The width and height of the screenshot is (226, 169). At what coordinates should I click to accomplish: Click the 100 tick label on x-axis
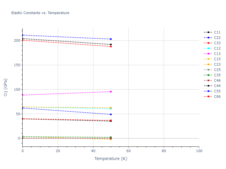(x=199, y=151)
